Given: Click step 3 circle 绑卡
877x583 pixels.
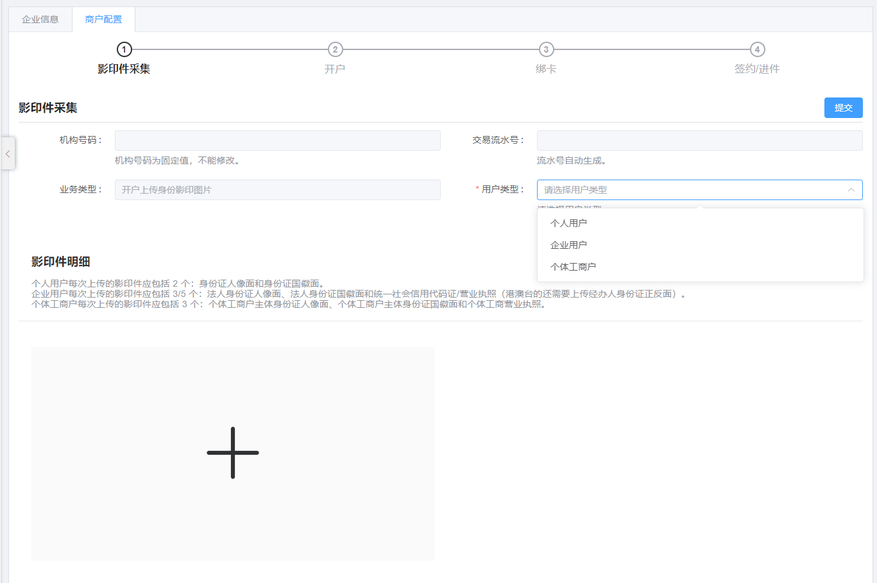Looking at the screenshot, I should click(546, 49).
